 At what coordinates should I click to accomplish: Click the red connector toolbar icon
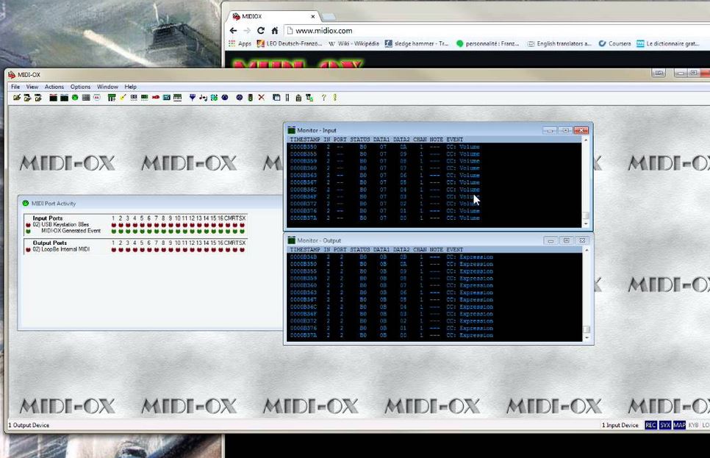156,97
